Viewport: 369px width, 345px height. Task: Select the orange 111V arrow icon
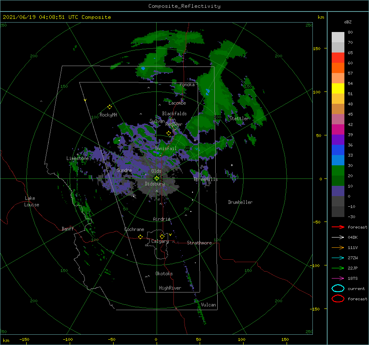[338, 247]
